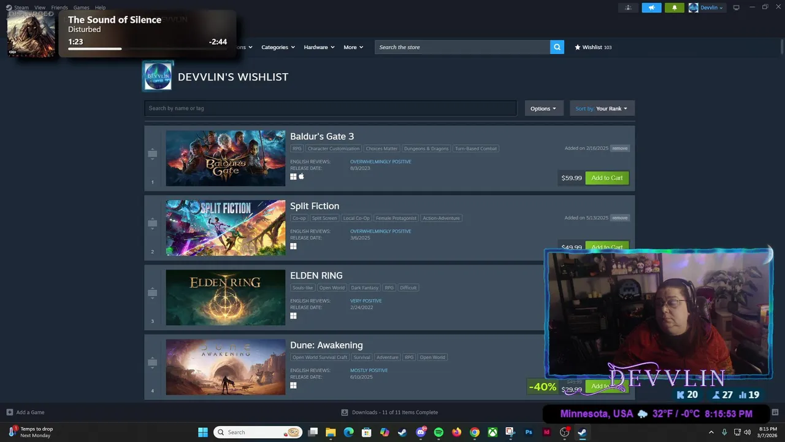Screen dimensions: 785x442
Task: Click the Windows Start button
Action: [203, 432]
